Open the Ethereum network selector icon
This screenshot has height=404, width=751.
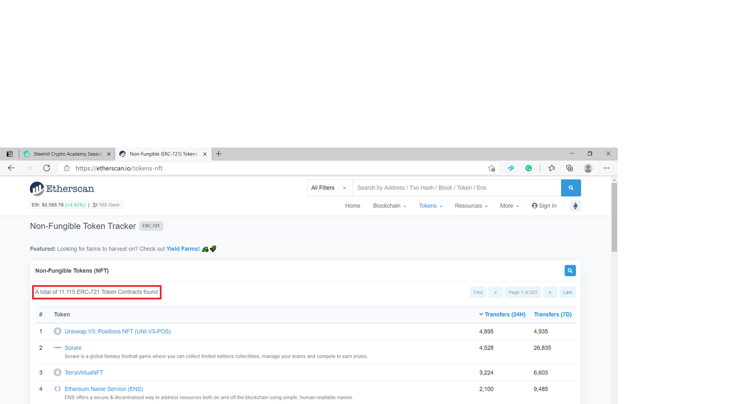[x=575, y=206]
